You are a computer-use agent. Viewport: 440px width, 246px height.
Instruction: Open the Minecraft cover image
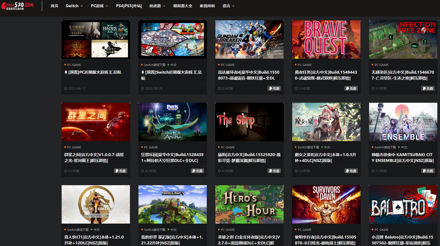coord(173,204)
